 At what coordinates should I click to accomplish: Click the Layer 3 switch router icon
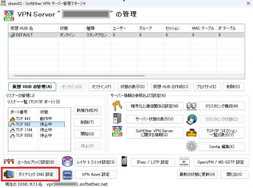click(67, 161)
